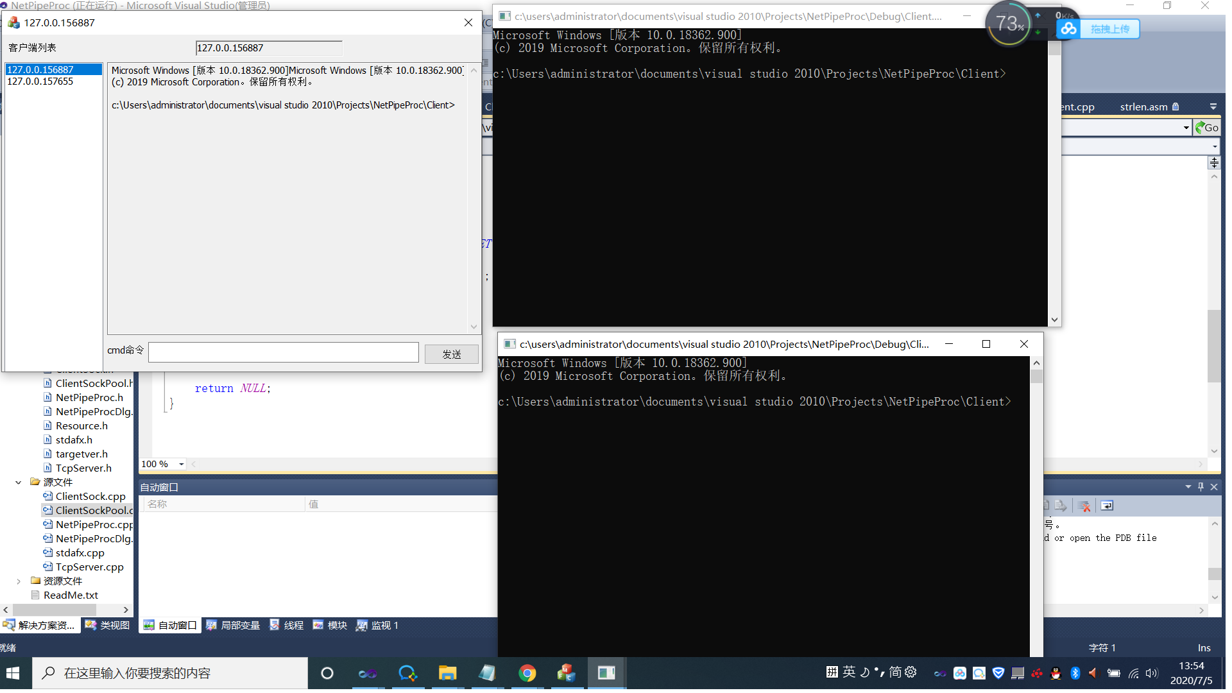Image resolution: width=1232 pixels, height=693 pixels.
Task: Click the console app taskbar icon
Action: [606, 673]
